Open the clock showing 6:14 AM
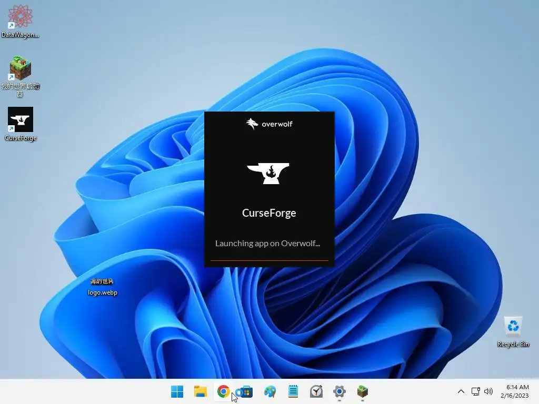This screenshot has height=404, width=539. pos(515,391)
